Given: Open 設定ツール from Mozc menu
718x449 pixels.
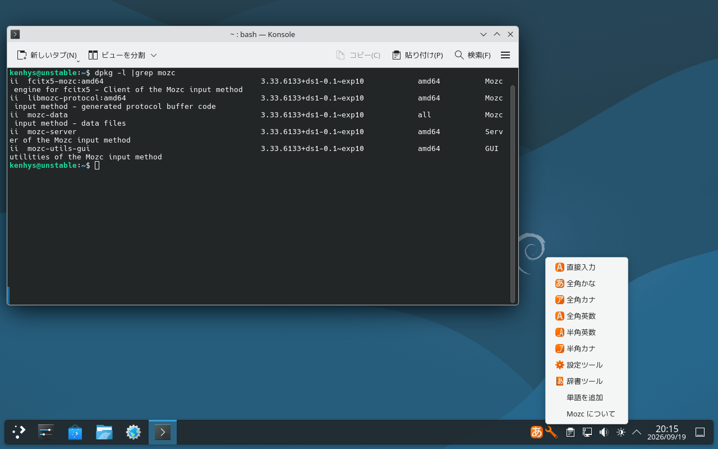Looking at the screenshot, I should [x=586, y=365].
